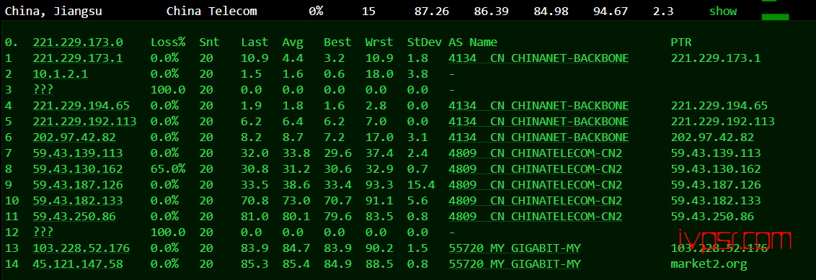The height and width of the screenshot is (280, 816).
Task: Follow the 10.1.2.1 address link
Action: click(x=61, y=74)
